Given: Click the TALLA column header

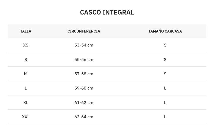Looking at the screenshot, I should pos(26,31).
